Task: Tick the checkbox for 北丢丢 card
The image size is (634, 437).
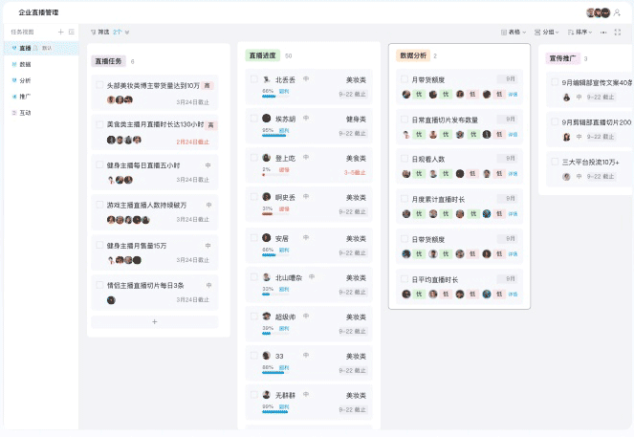Action: coord(252,79)
